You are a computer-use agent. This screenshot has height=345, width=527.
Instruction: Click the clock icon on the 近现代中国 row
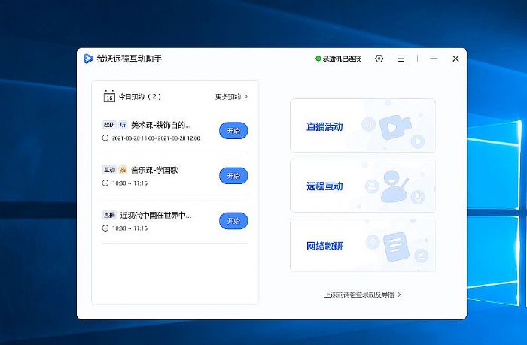point(105,228)
